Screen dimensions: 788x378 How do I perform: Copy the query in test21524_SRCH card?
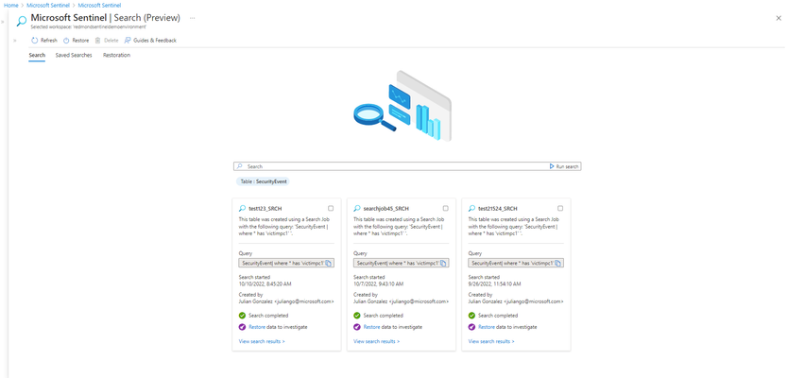click(x=557, y=263)
